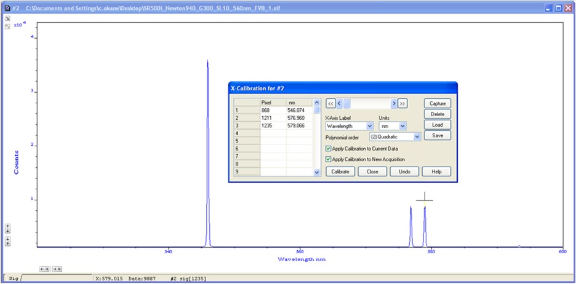
Task: Click nm cell containing 546.074
Action: (x=300, y=110)
